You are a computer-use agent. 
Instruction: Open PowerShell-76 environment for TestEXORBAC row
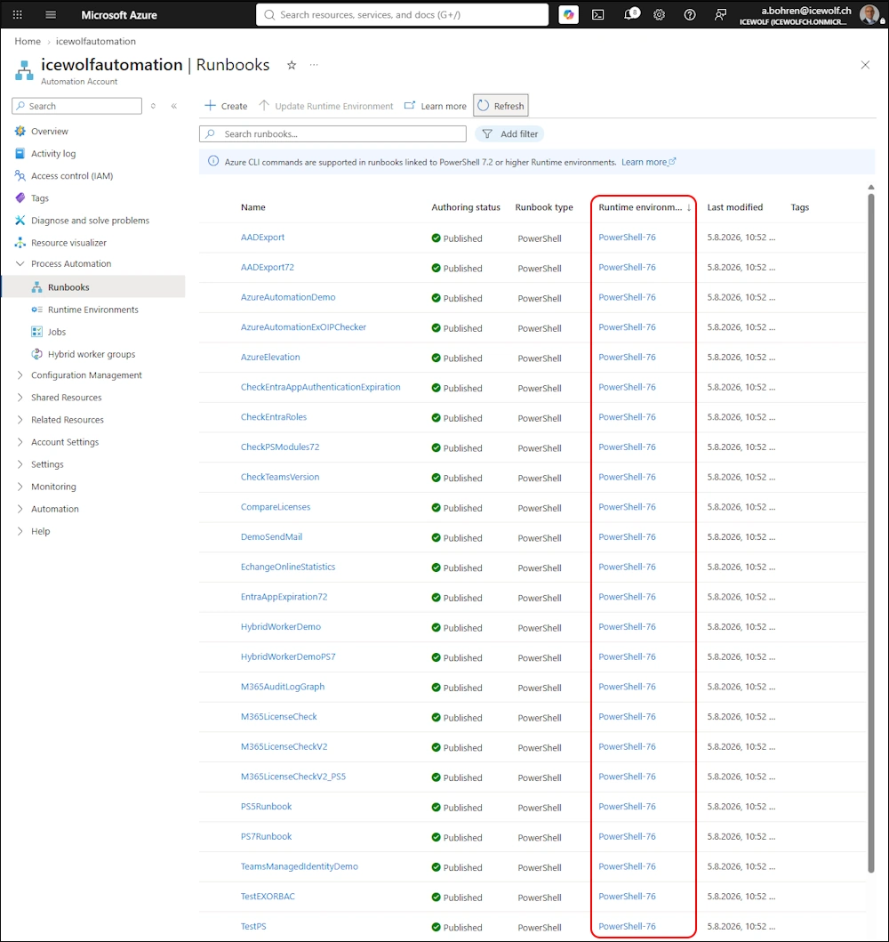(x=627, y=897)
